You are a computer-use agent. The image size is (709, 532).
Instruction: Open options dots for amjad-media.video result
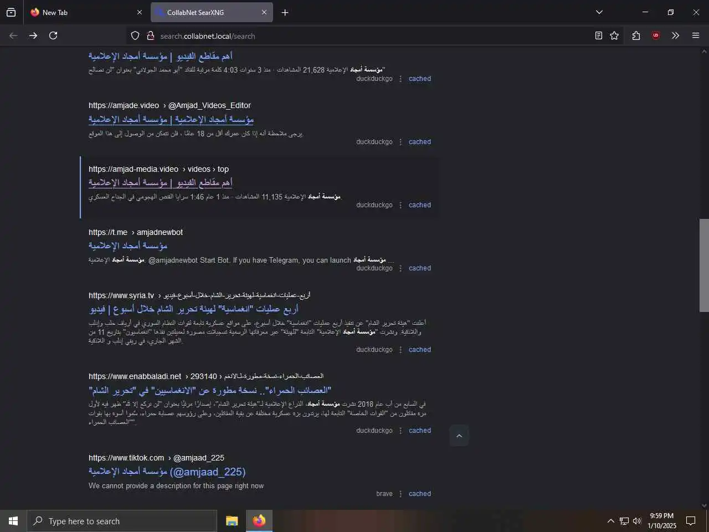point(400,205)
